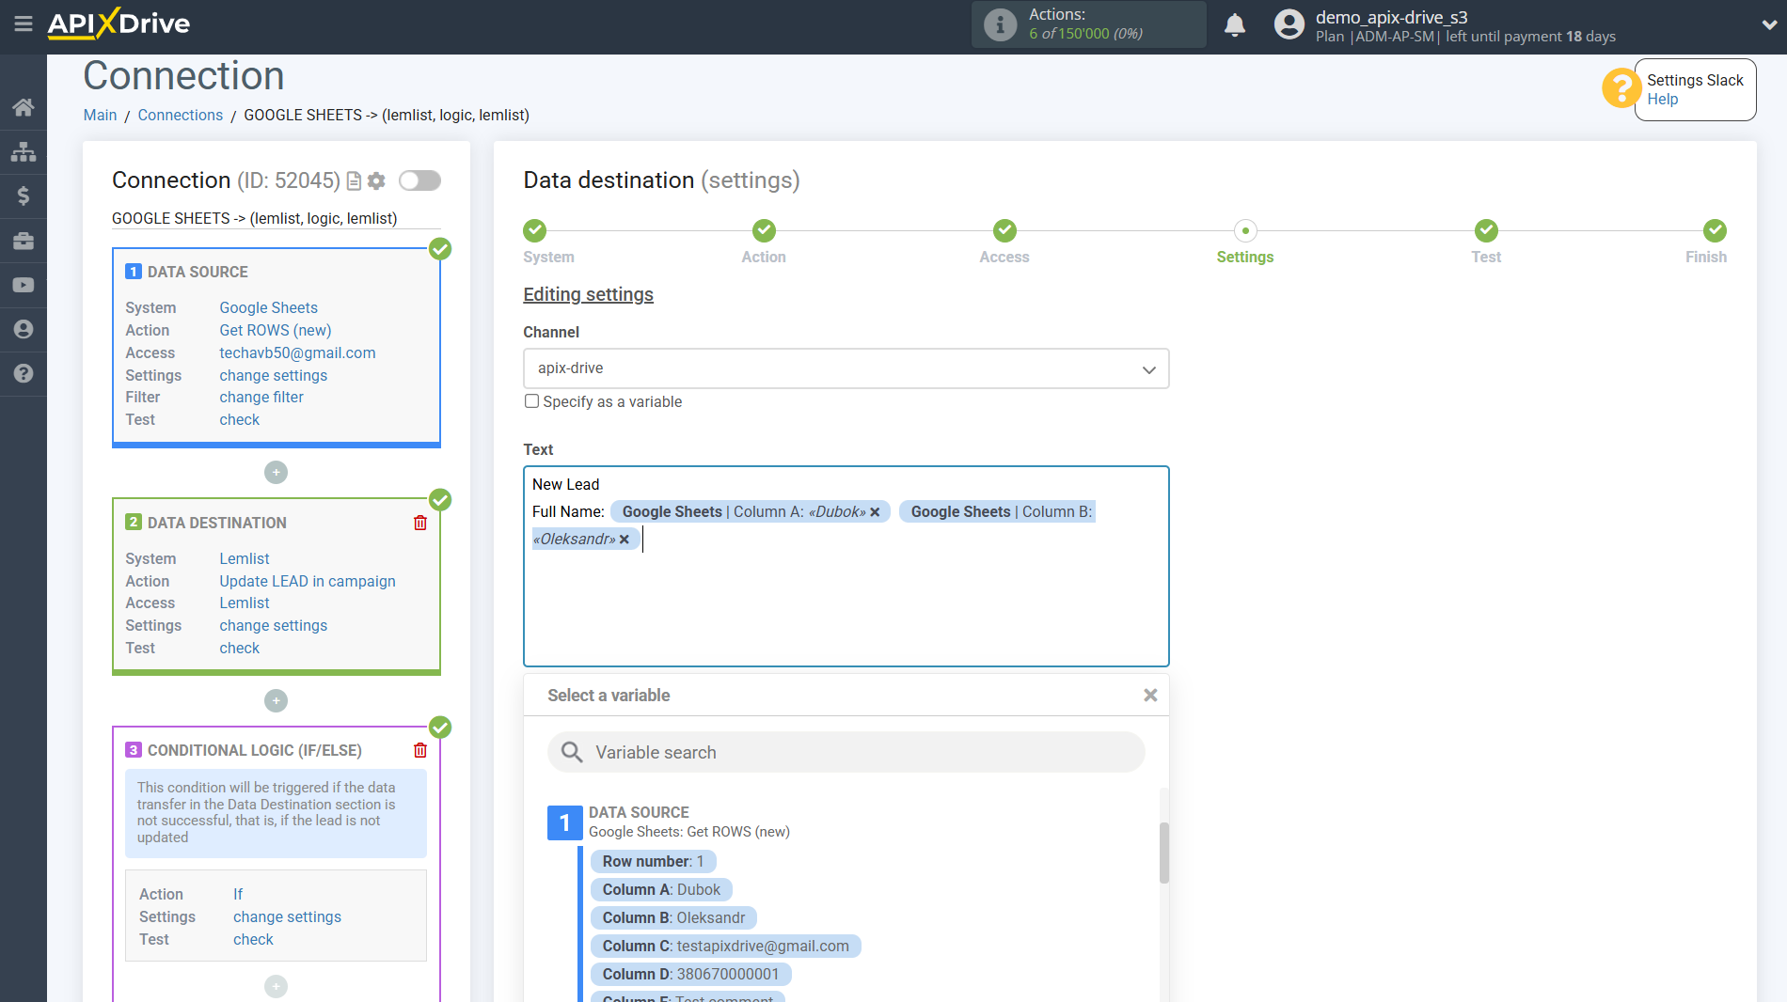This screenshot has height=1002, width=1787.
Task: Delete the Data Destination block
Action: point(420,523)
